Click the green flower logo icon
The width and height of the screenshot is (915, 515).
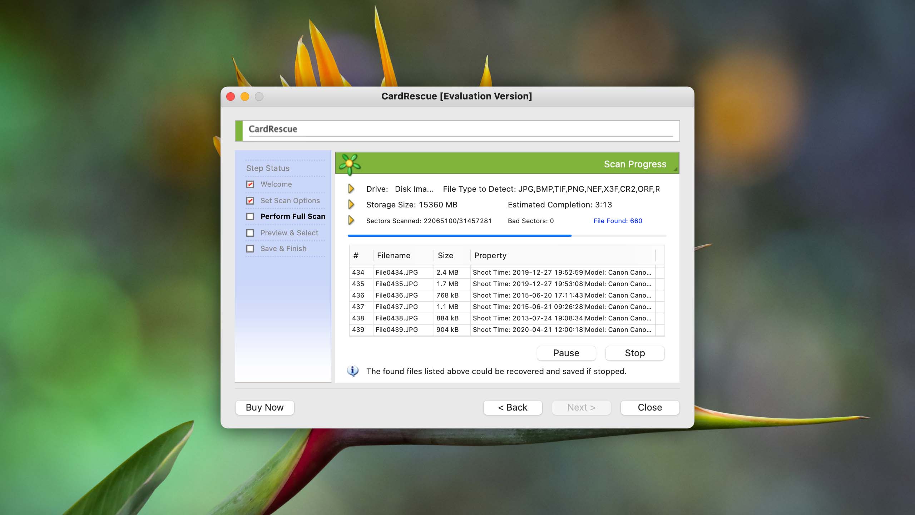[x=350, y=165]
